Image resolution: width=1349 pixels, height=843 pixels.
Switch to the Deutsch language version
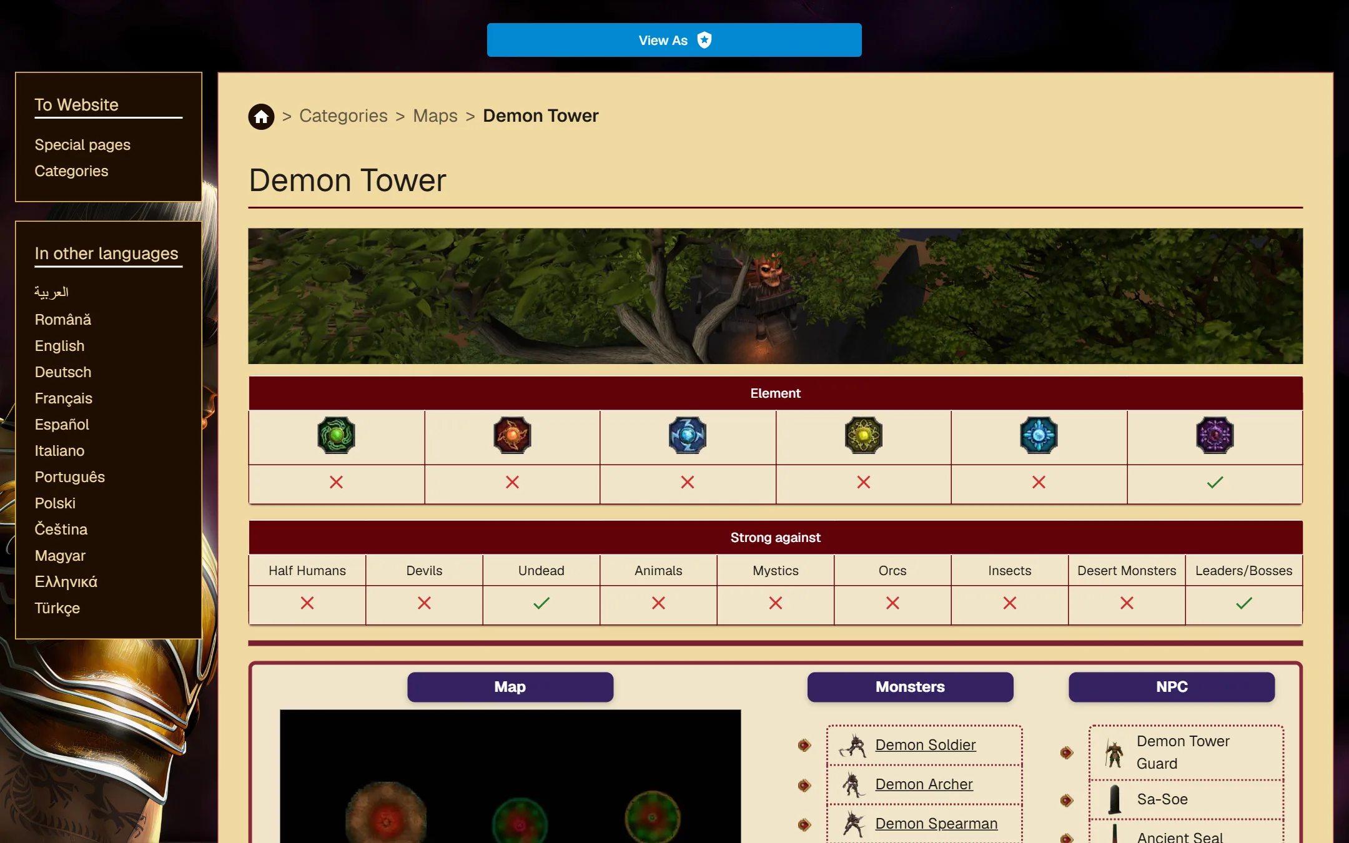click(63, 372)
